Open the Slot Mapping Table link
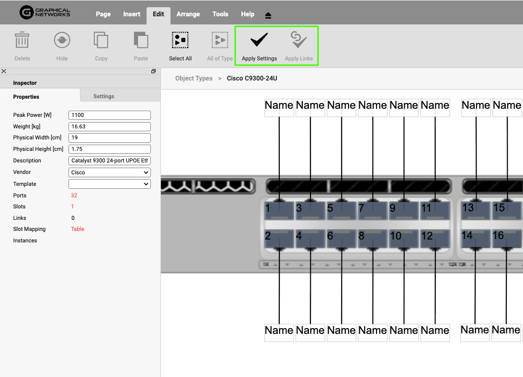Image resolution: width=523 pixels, height=377 pixels. (x=78, y=229)
